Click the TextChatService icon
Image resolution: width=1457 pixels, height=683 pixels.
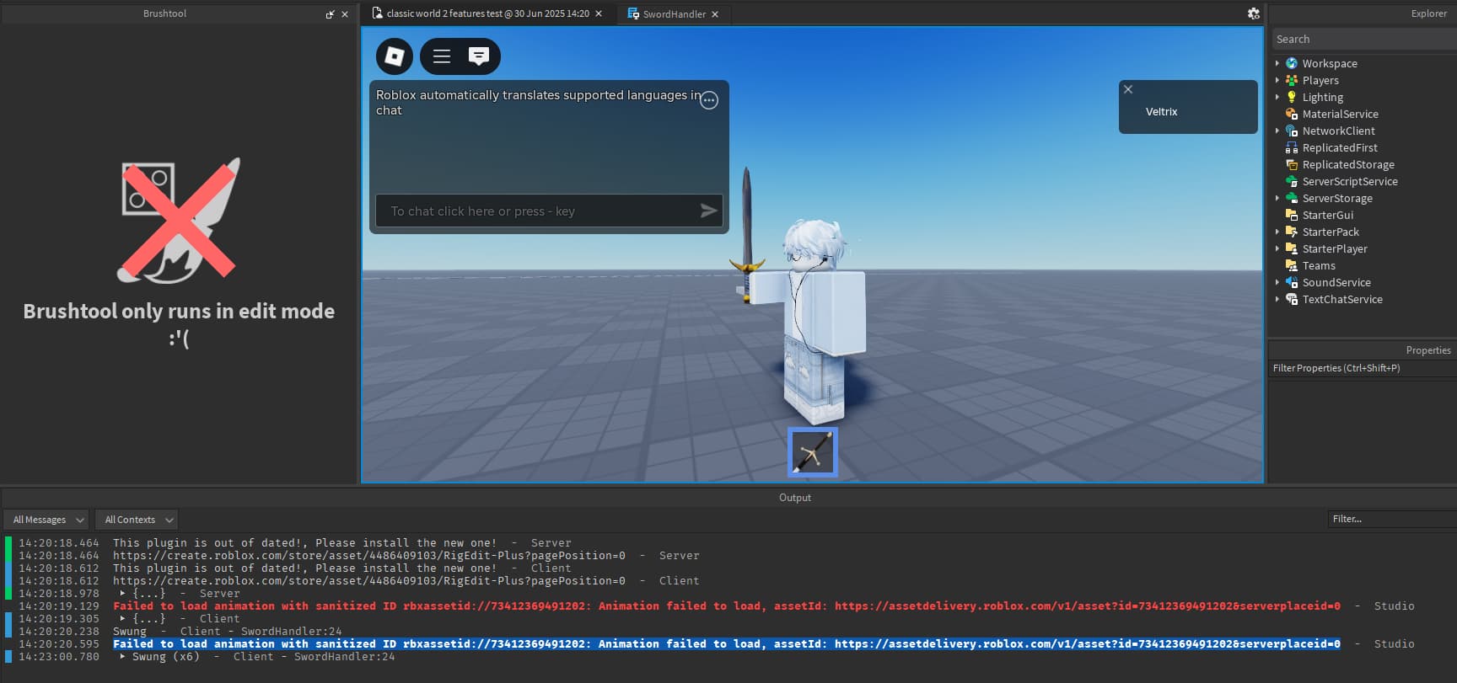[x=1292, y=299]
